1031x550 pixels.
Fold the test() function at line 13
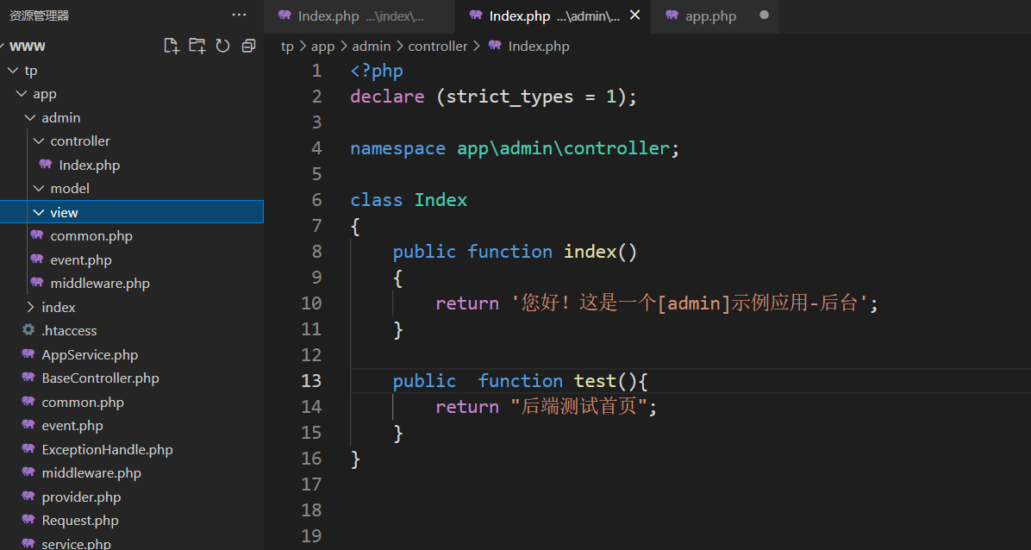coord(337,381)
